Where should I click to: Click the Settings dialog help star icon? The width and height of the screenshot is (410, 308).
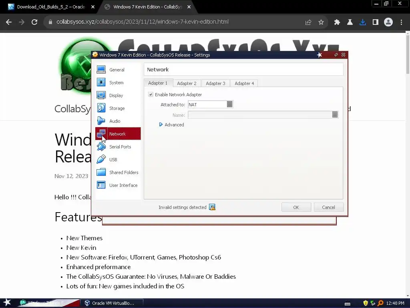pyautogui.click(x=320, y=55)
